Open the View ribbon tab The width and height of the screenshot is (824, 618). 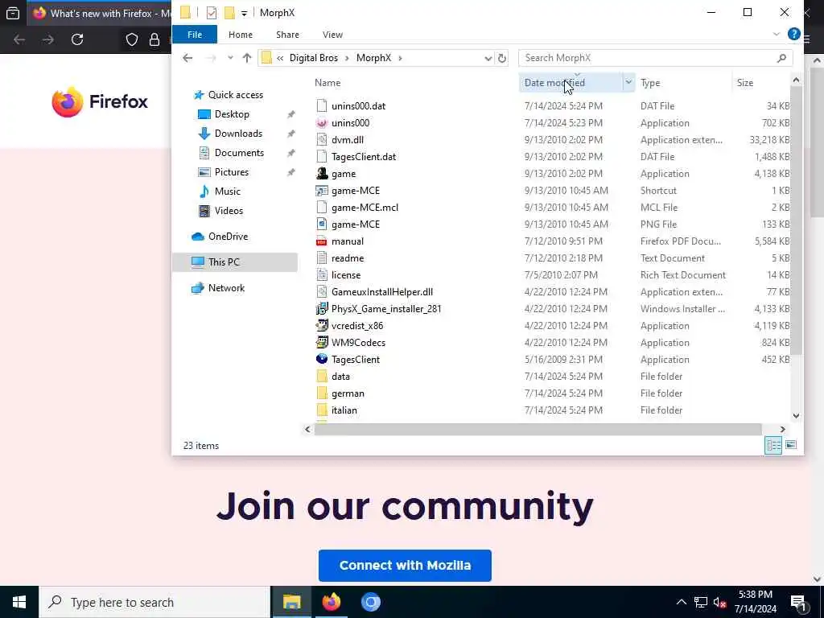332,35
